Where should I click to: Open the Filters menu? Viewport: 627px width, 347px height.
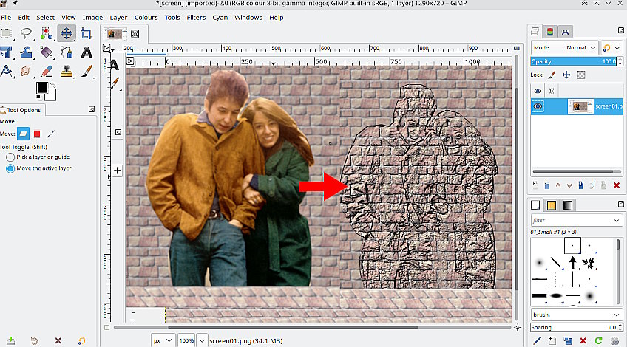(x=196, y=17)
